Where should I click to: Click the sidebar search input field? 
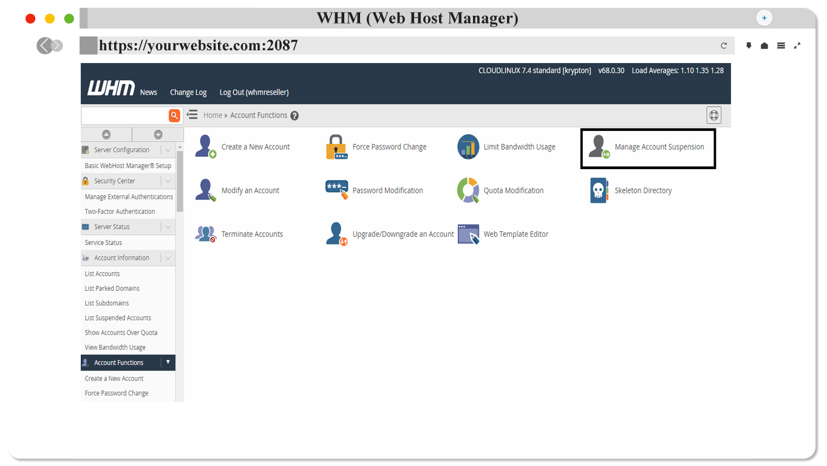click(x=124, y=115)
